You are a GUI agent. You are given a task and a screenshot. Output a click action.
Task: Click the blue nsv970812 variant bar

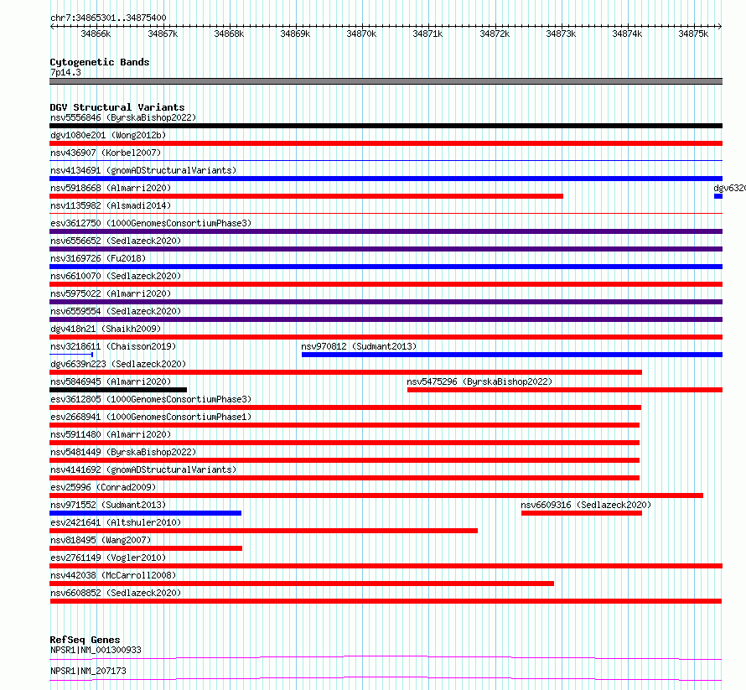click(x=512, y=355)
